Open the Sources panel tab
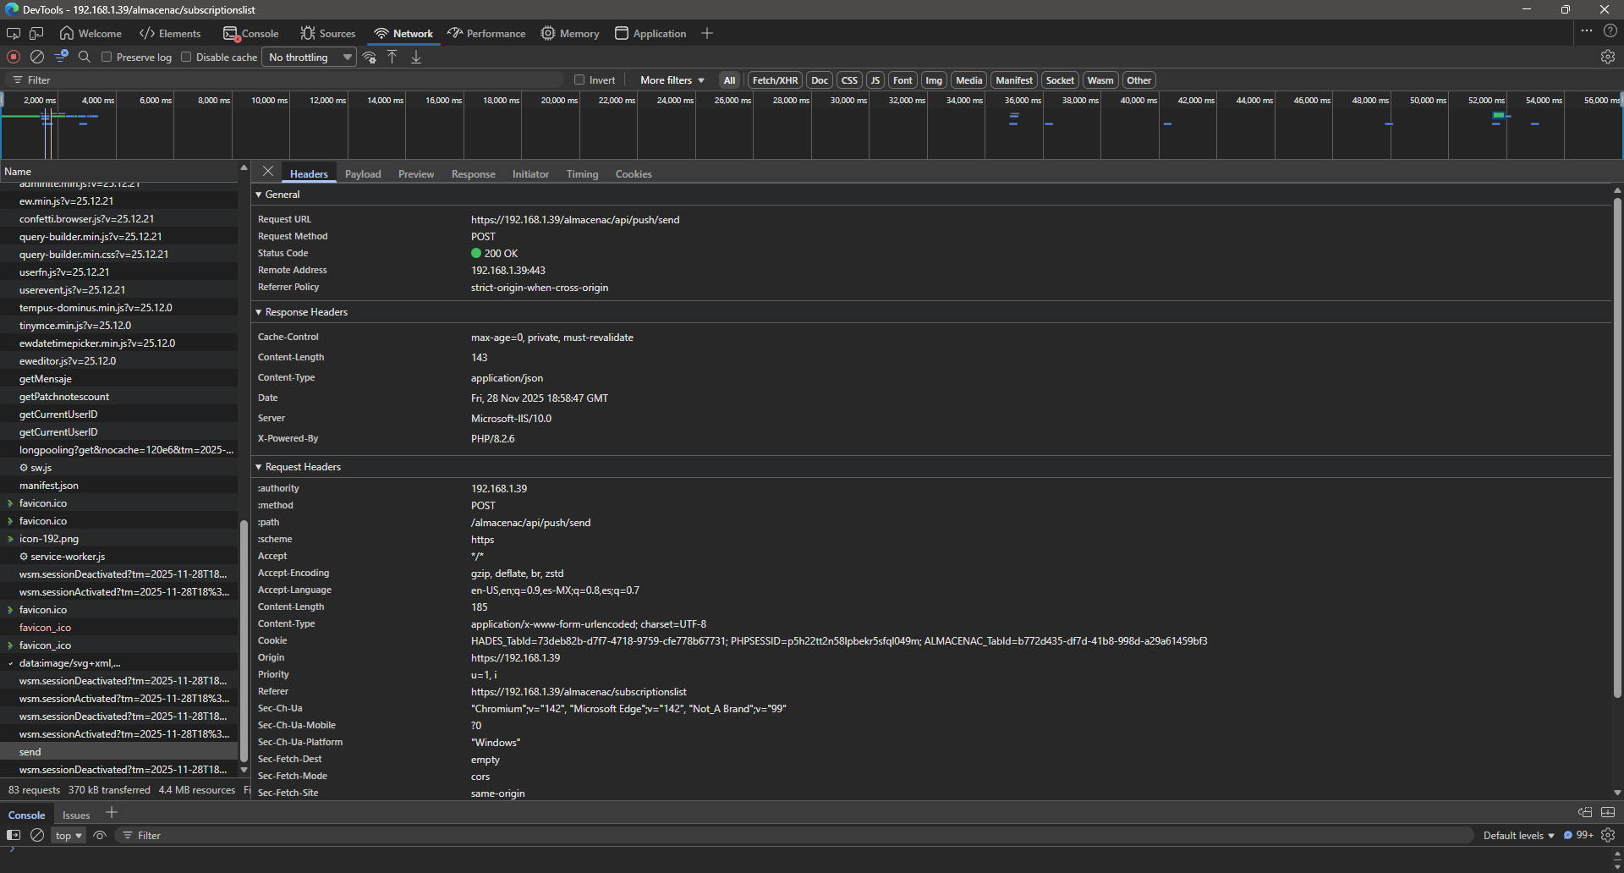 328,33
